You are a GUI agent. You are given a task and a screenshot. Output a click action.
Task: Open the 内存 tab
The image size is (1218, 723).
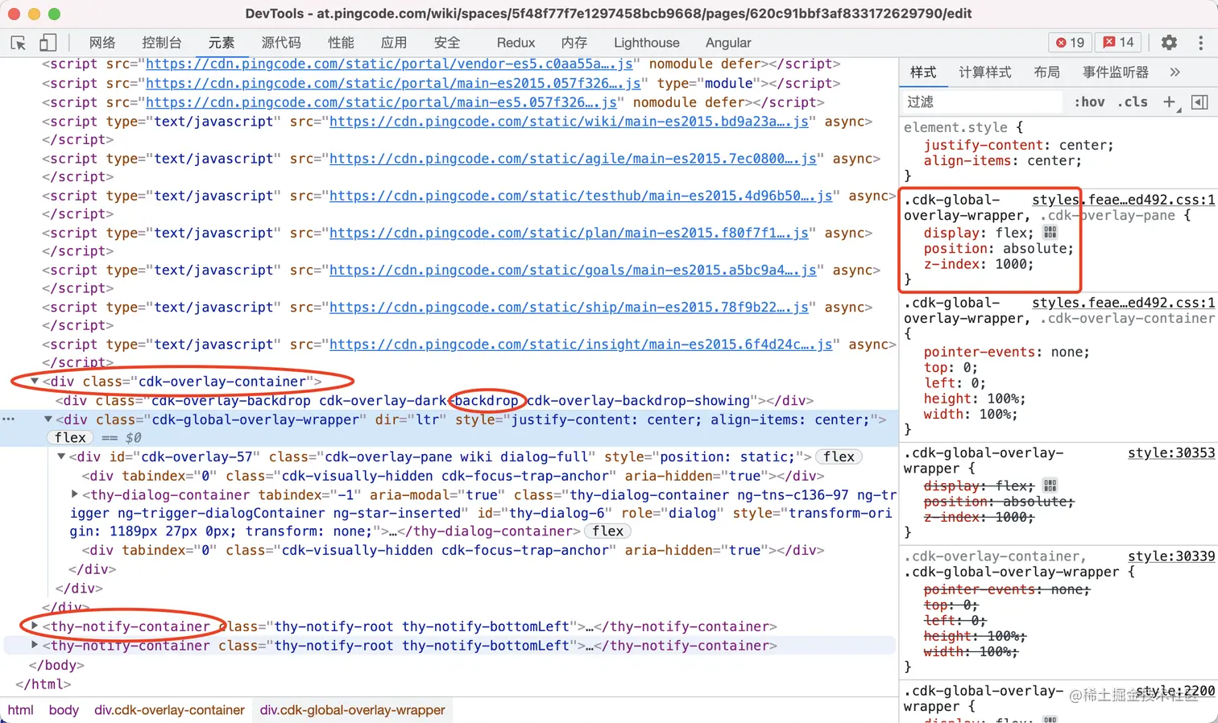[x=574, y=43]
